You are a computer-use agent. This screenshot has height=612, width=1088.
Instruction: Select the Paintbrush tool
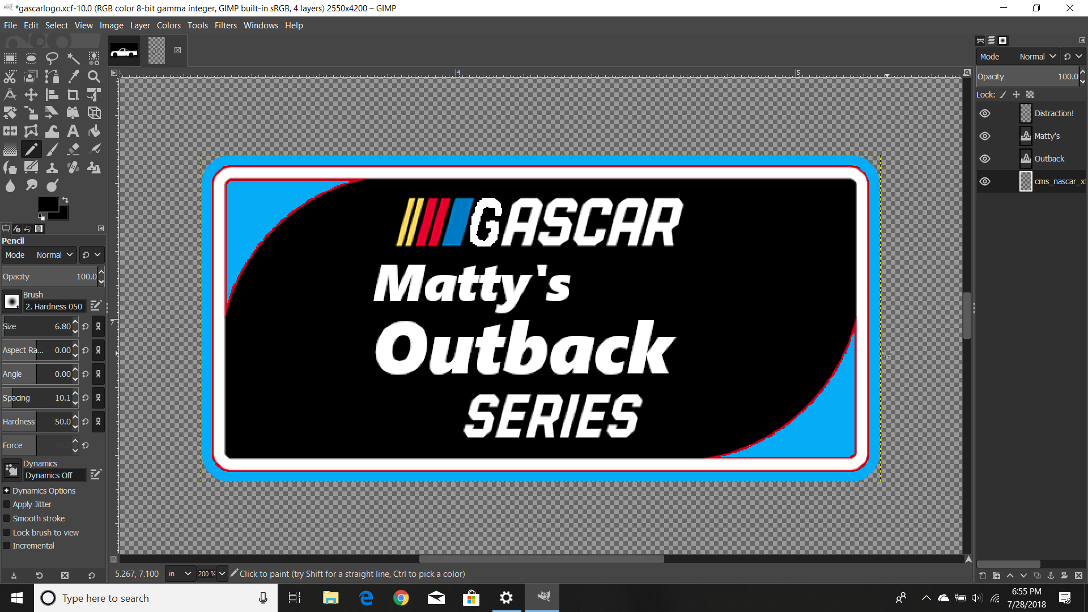click(x=52, y=150)
